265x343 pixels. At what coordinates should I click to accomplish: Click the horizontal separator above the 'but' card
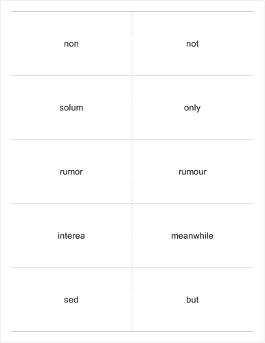click(193, 268)
